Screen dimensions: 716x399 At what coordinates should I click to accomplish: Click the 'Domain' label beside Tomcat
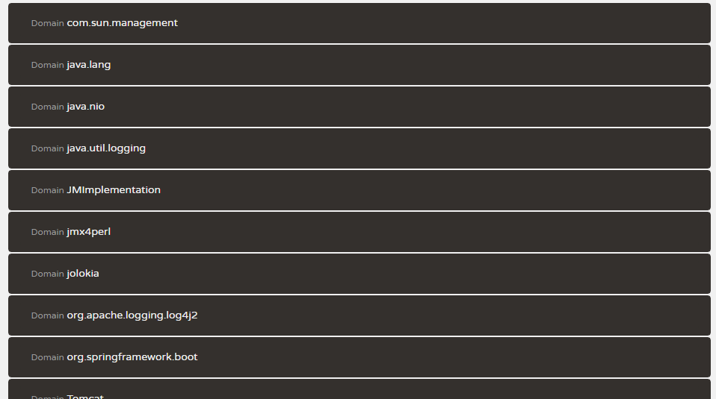tap(47, 396)
